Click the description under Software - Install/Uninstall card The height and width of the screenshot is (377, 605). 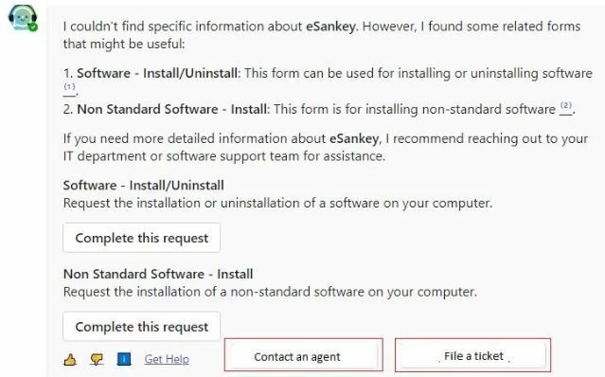tap(277, 203)
